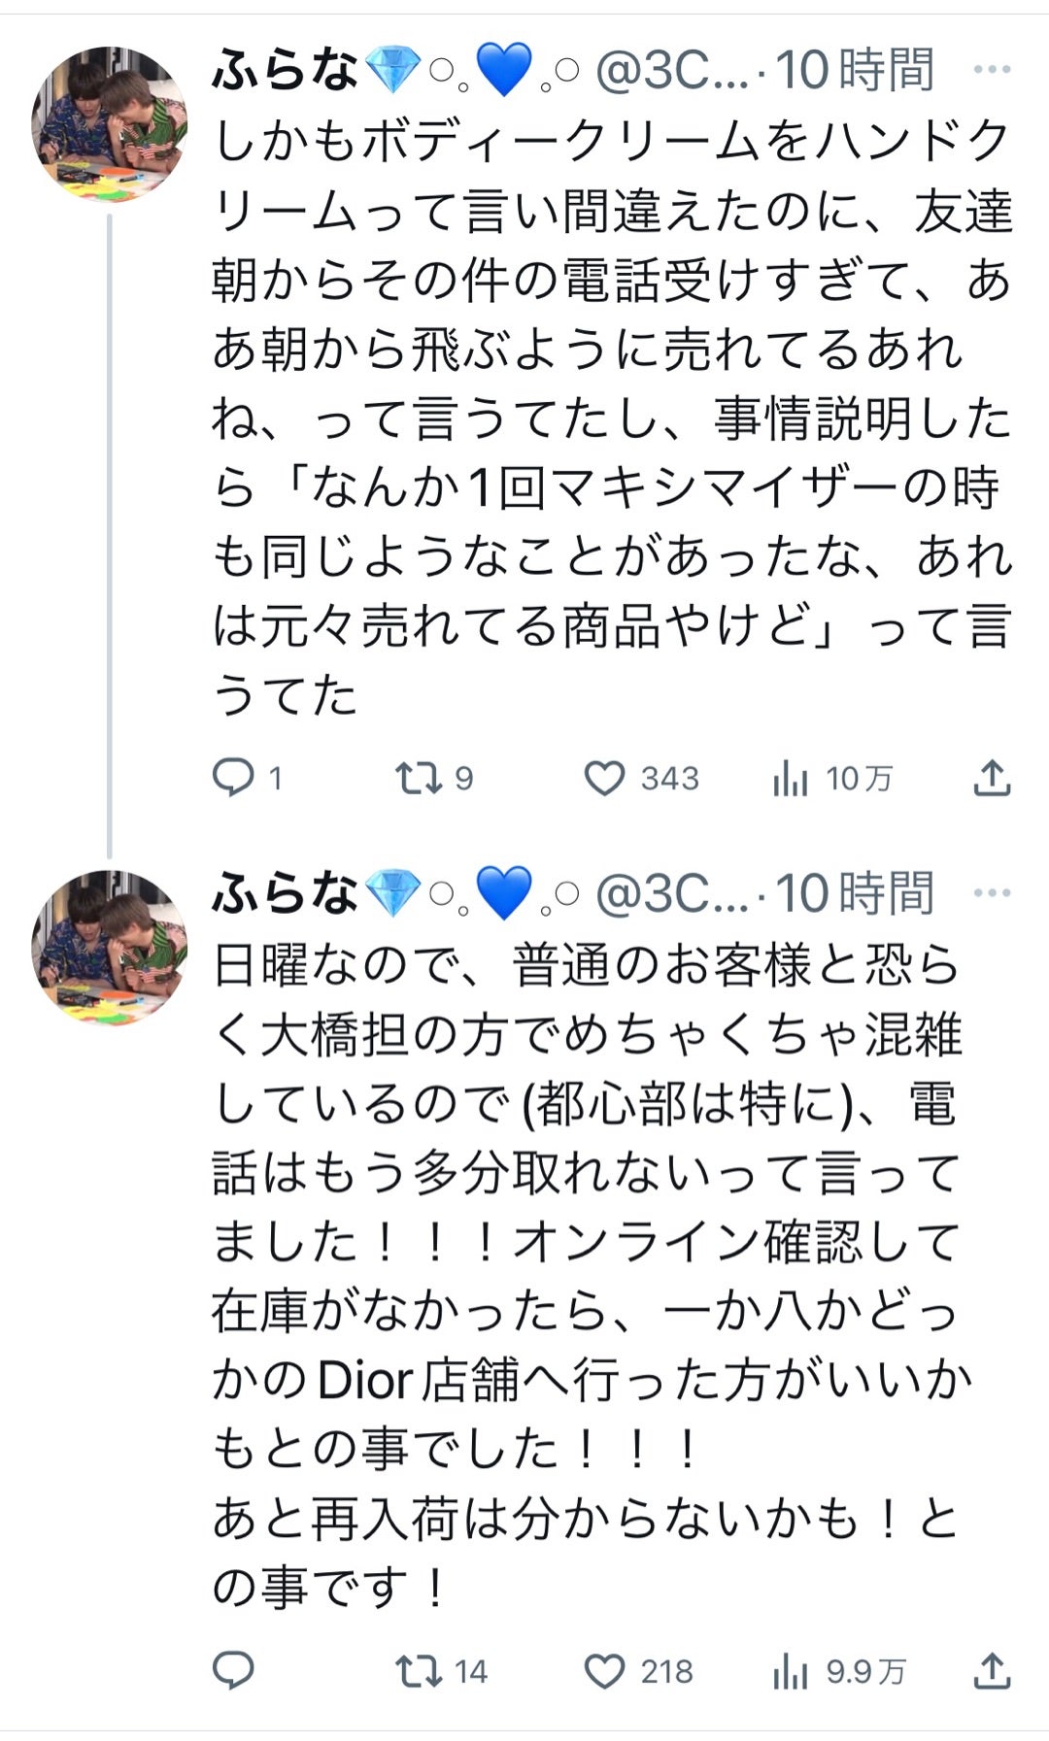Like the first tweet with 343 likes
Screen dimensions: 1049x1741
pos(604,779)
